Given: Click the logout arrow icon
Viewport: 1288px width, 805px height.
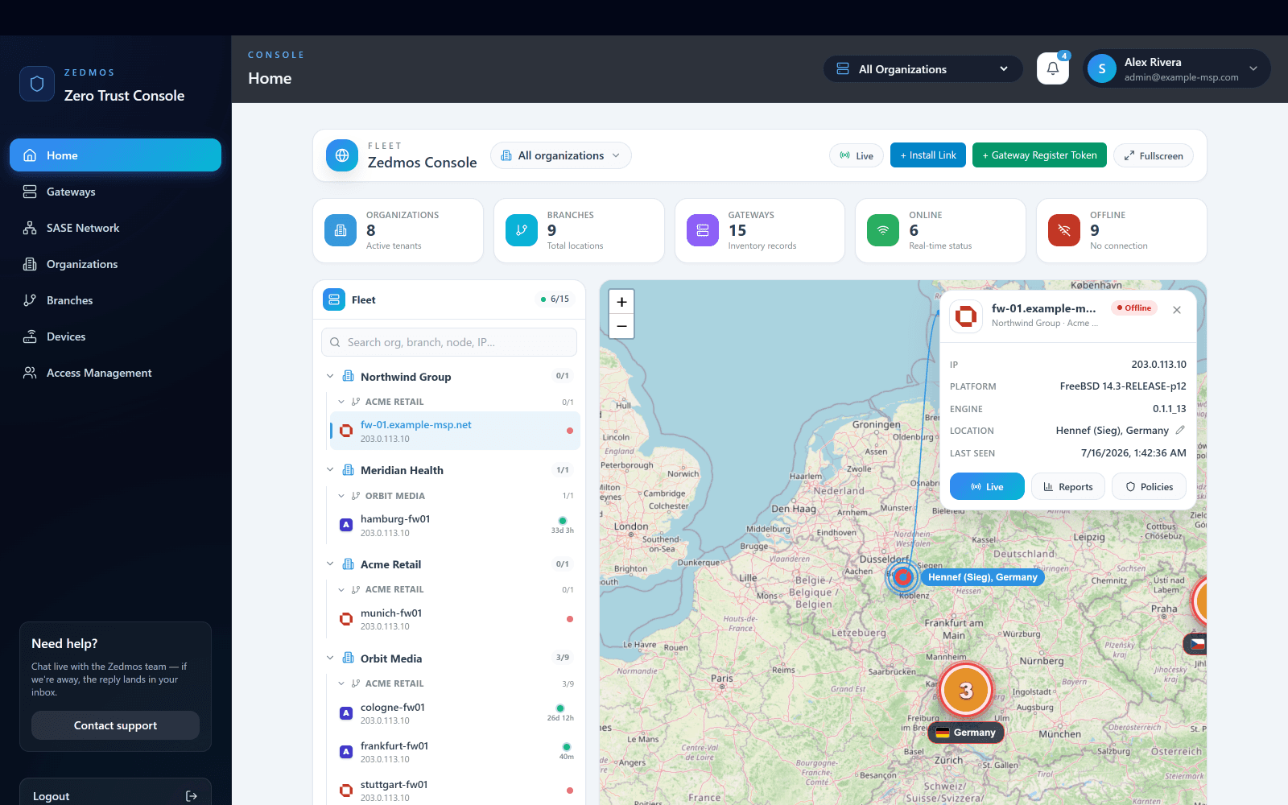Looking at the screenshot, I should [x=192, y=796].
